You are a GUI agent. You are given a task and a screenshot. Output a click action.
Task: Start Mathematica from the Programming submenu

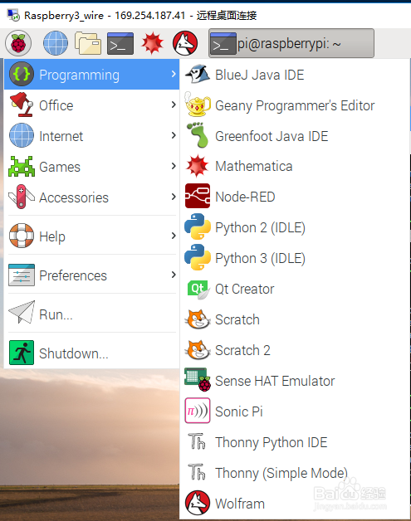click(295, 166)
